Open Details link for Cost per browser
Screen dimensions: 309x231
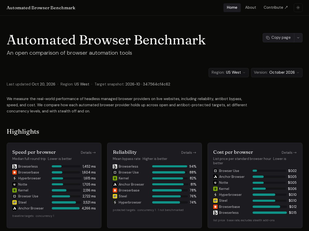point(289,152)
